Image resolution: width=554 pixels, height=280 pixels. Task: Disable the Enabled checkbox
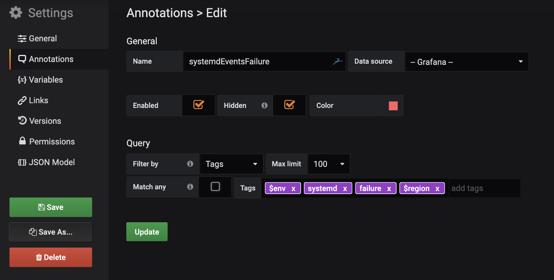(198, 105)
